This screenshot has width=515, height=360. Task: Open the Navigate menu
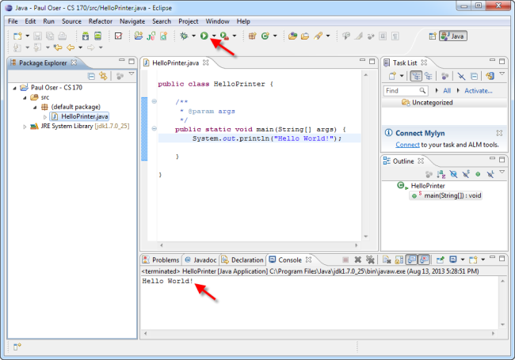[x=132, y=21]
